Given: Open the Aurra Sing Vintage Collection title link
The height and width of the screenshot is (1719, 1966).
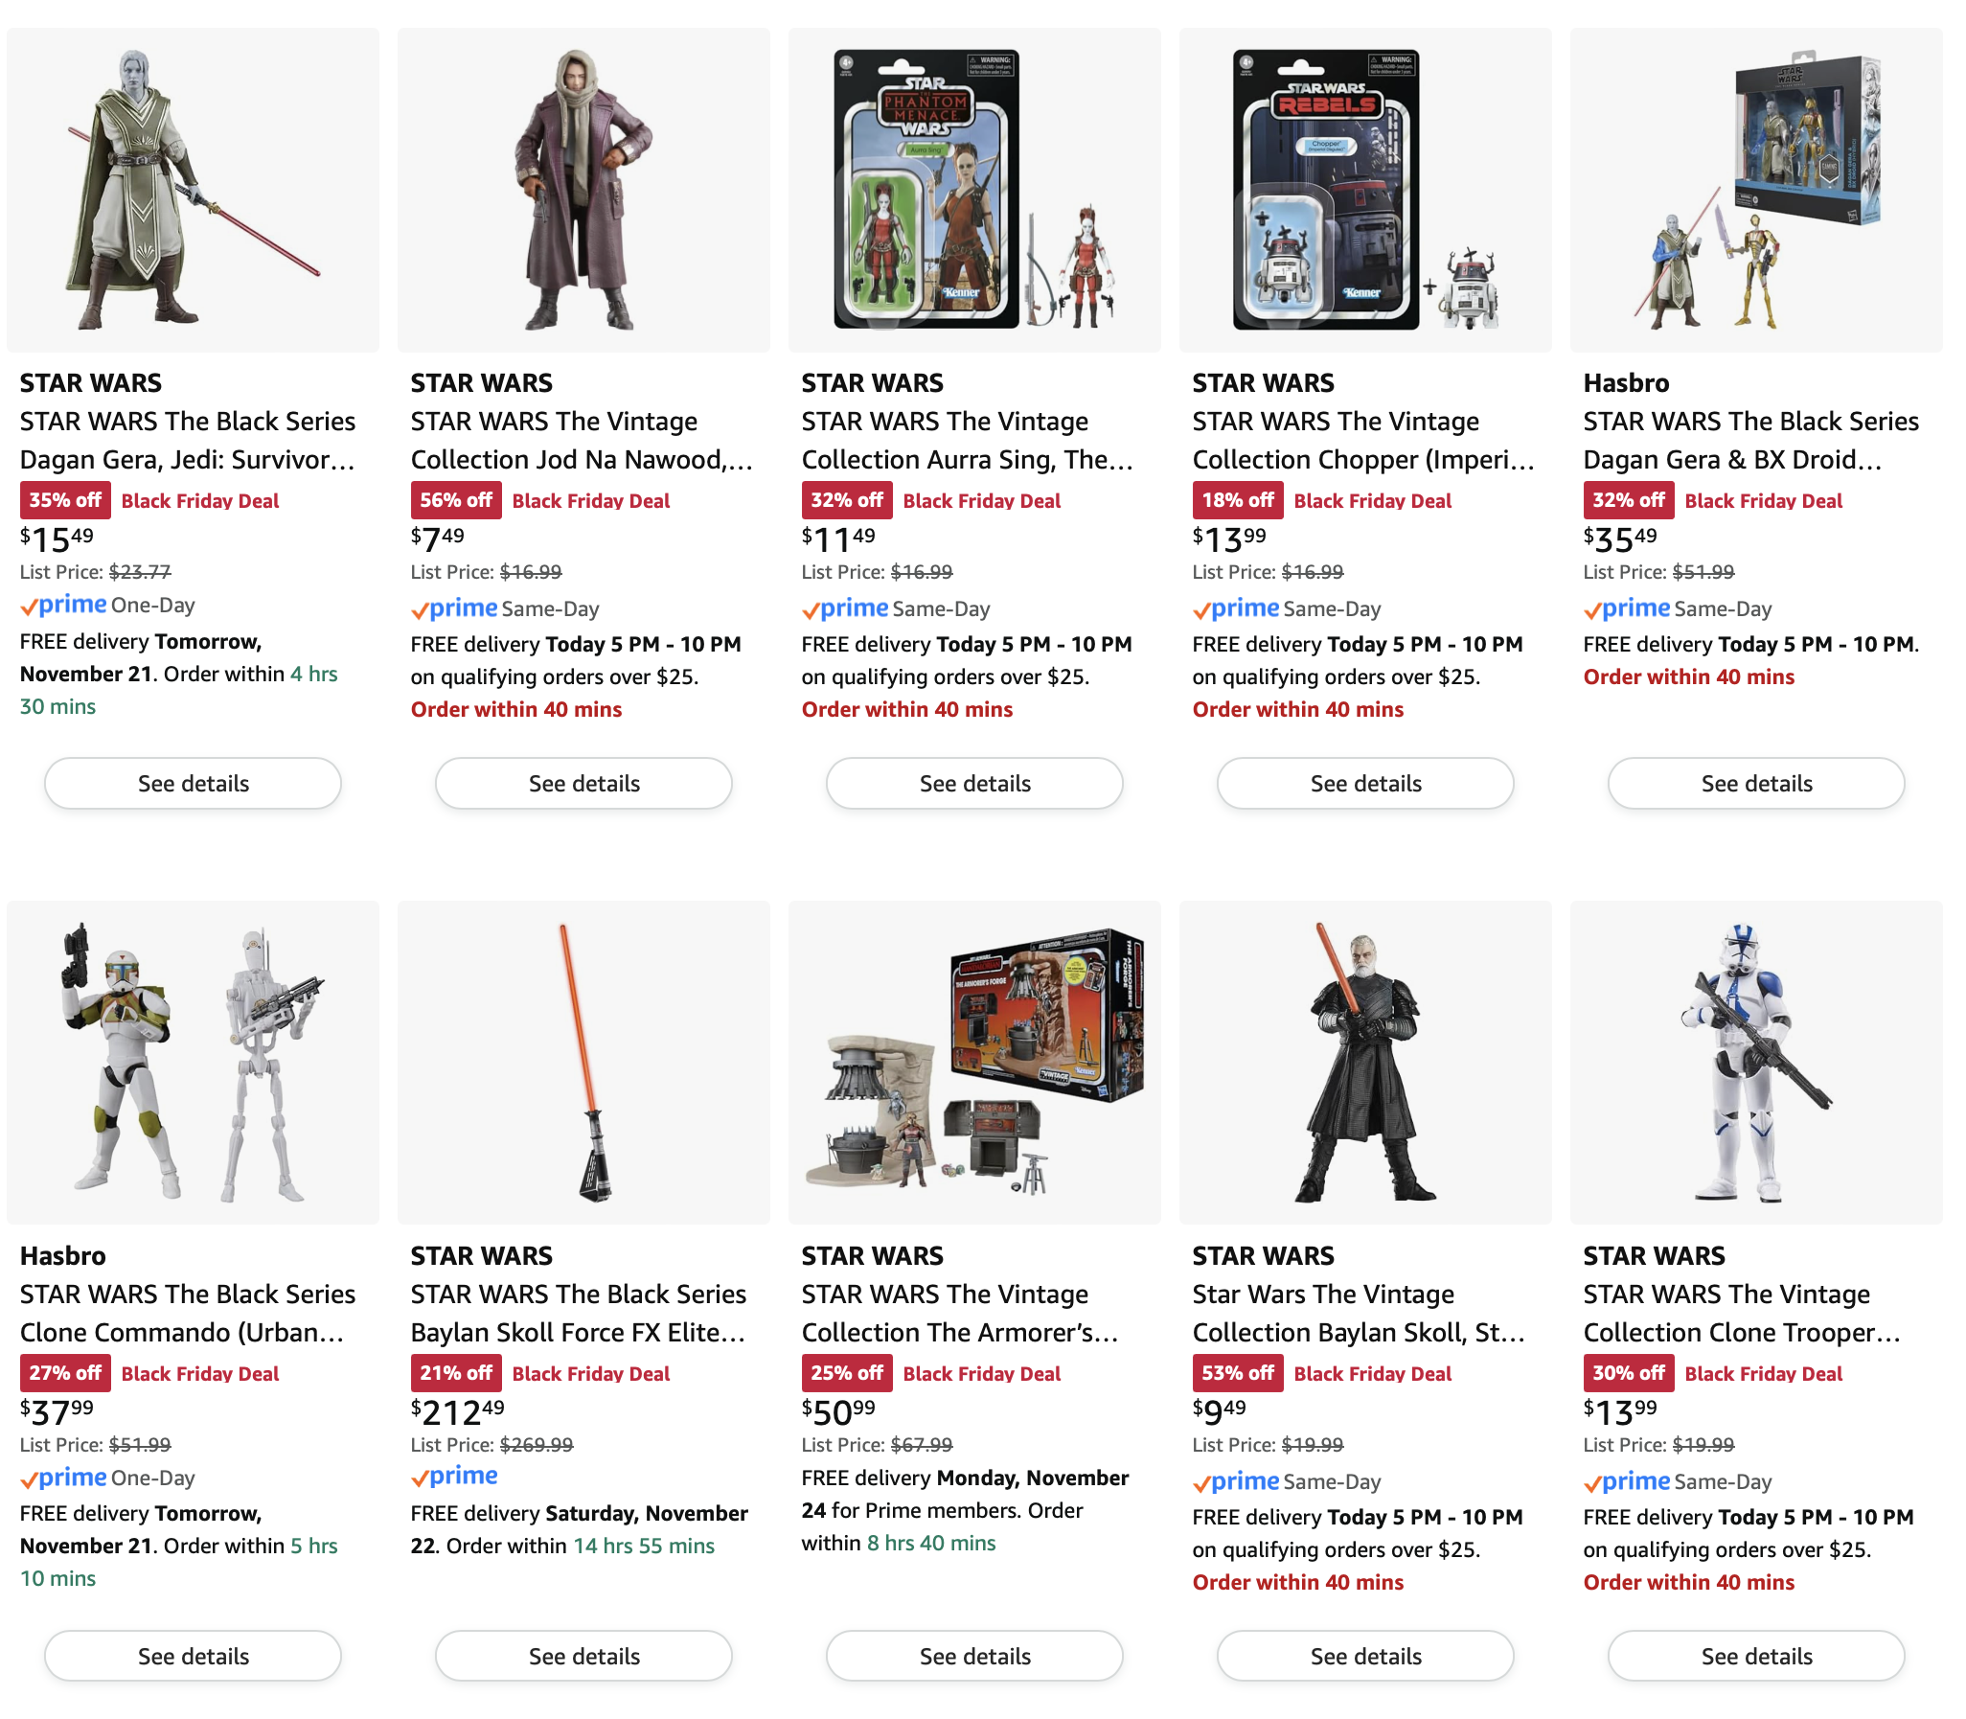Looking at the screenshot, I should 969,441.
